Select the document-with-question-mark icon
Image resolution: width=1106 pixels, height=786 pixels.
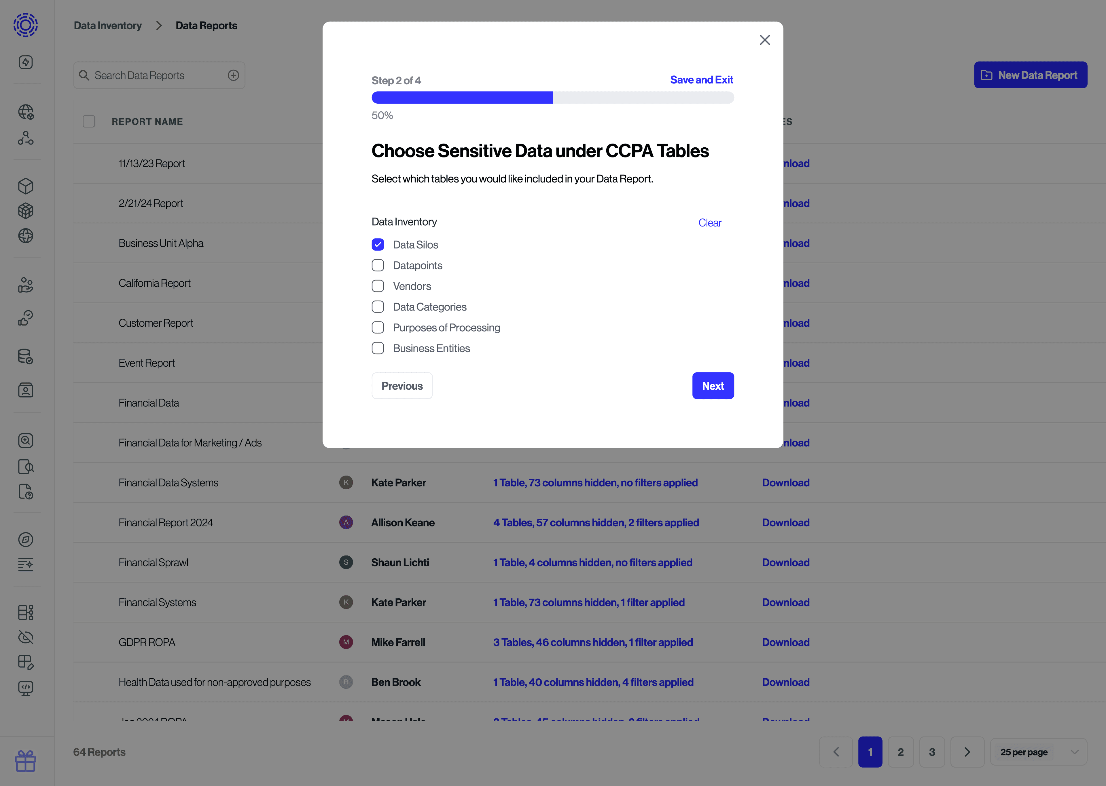[26, 492]
